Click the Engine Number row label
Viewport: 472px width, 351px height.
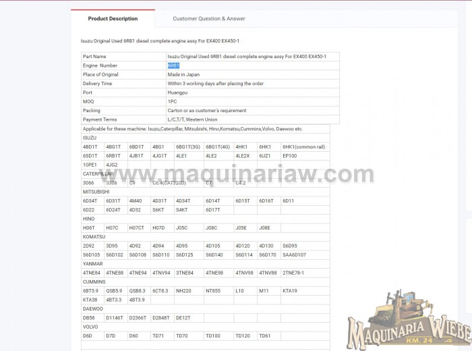[x=100, y=65]
